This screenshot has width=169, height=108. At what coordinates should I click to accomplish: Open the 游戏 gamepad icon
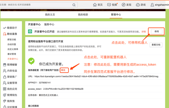click(x=138, y=5)
